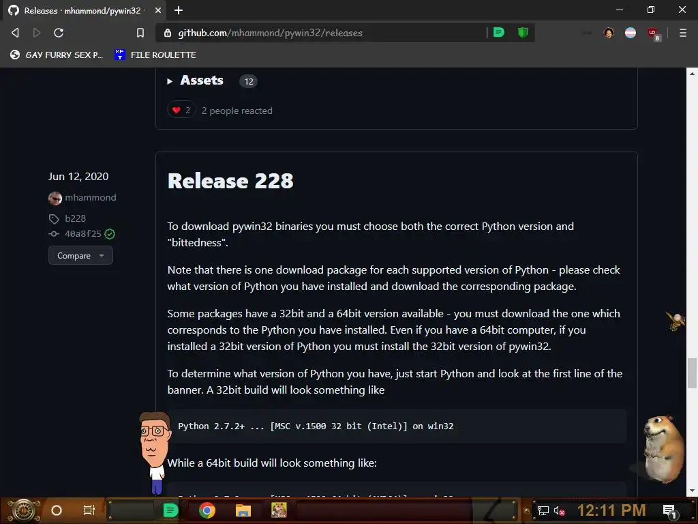Close the Releases mhammond/pywin32 tab

click(x=158, y=10)
